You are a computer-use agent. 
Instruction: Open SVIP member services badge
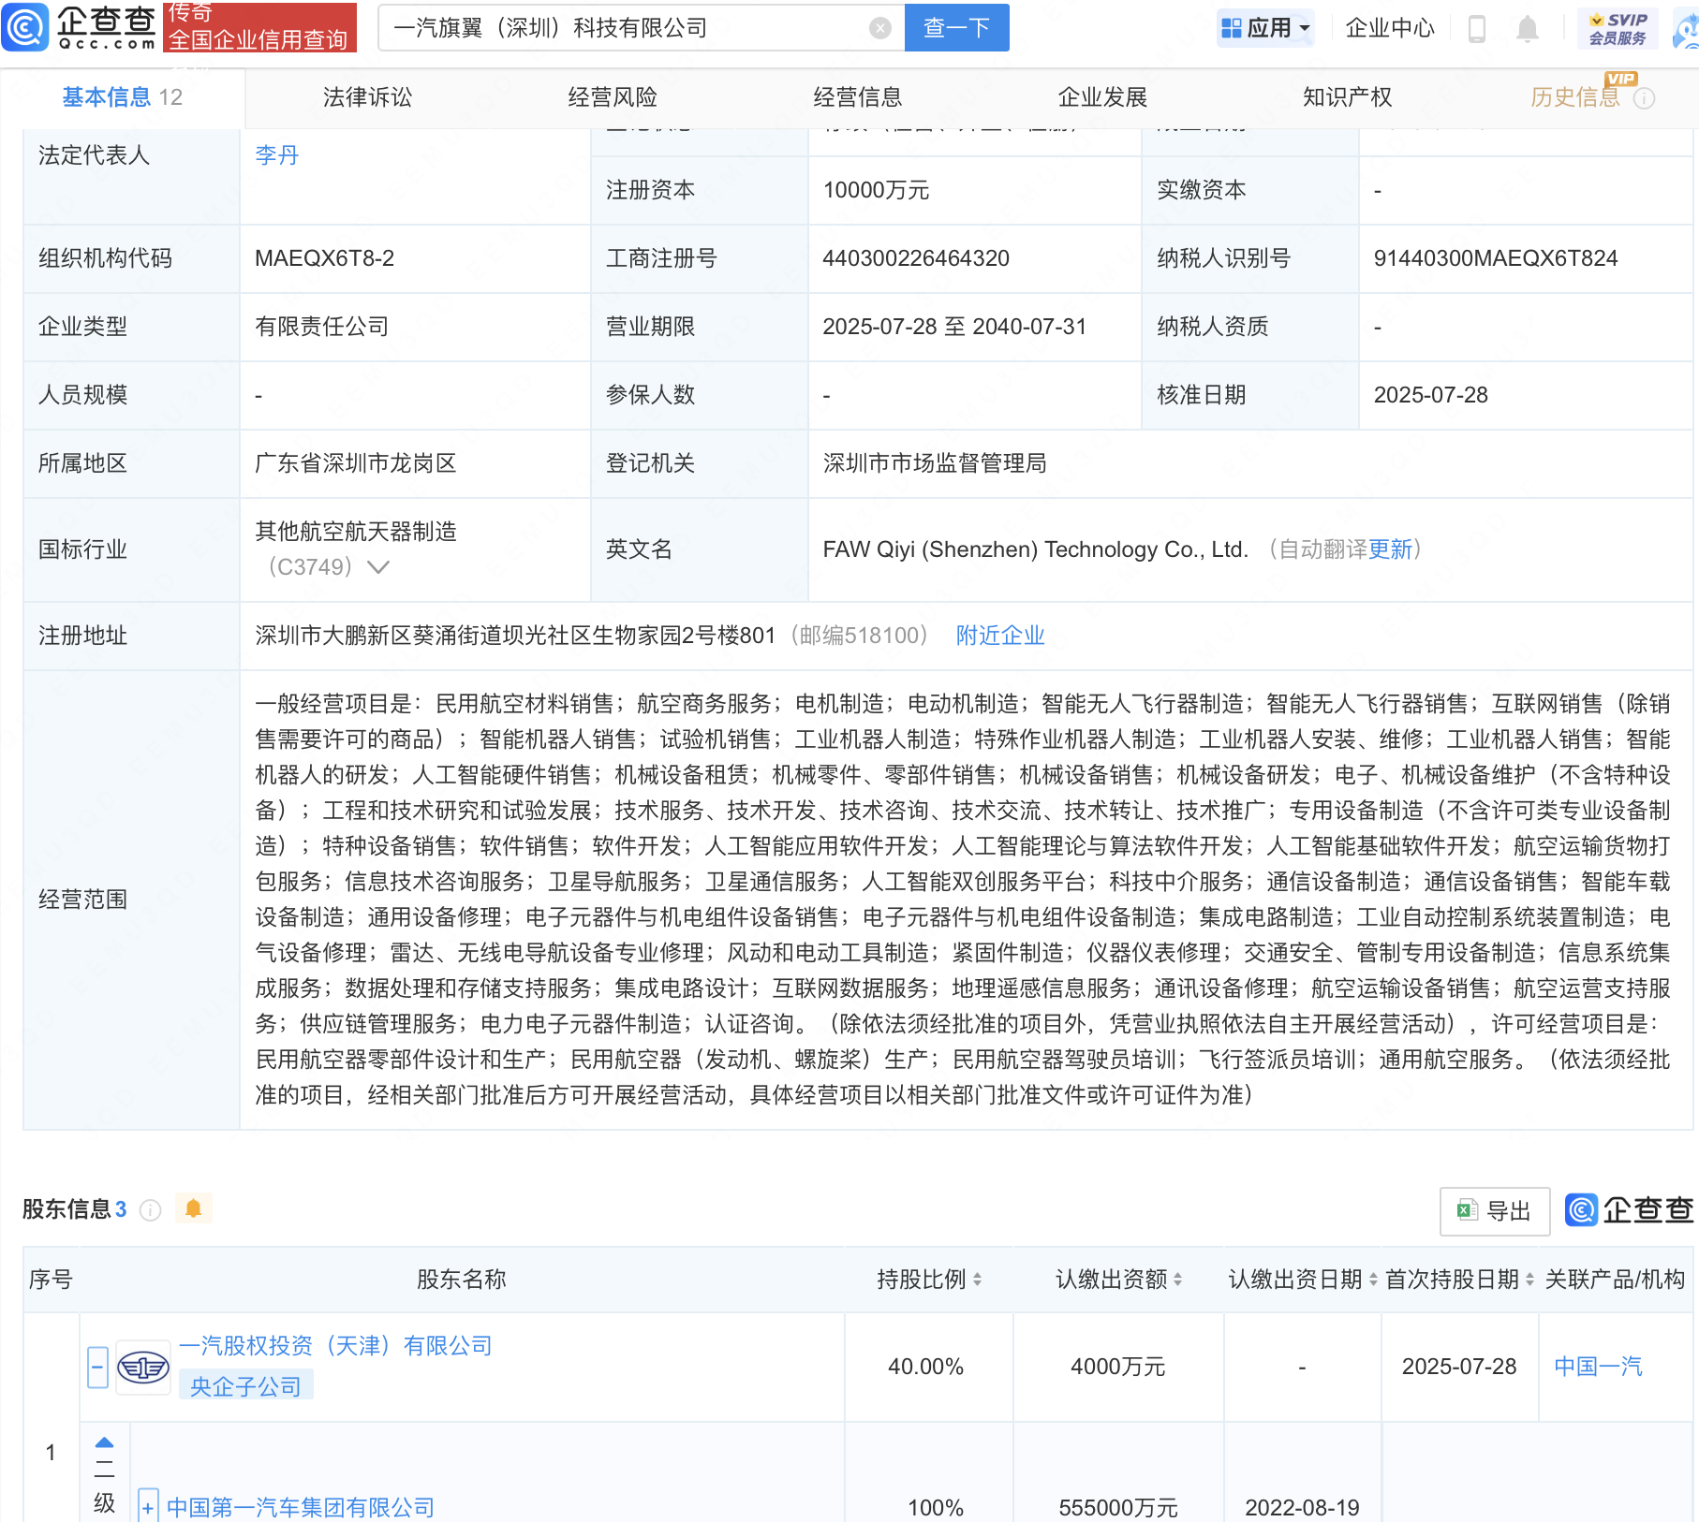point(1618,29)
